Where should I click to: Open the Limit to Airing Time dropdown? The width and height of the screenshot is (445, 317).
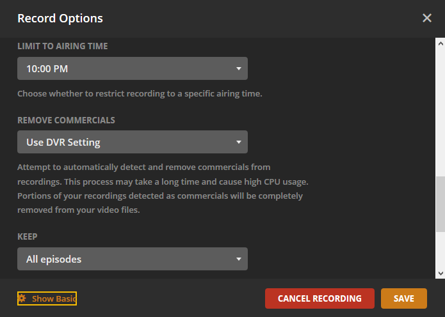132,68
